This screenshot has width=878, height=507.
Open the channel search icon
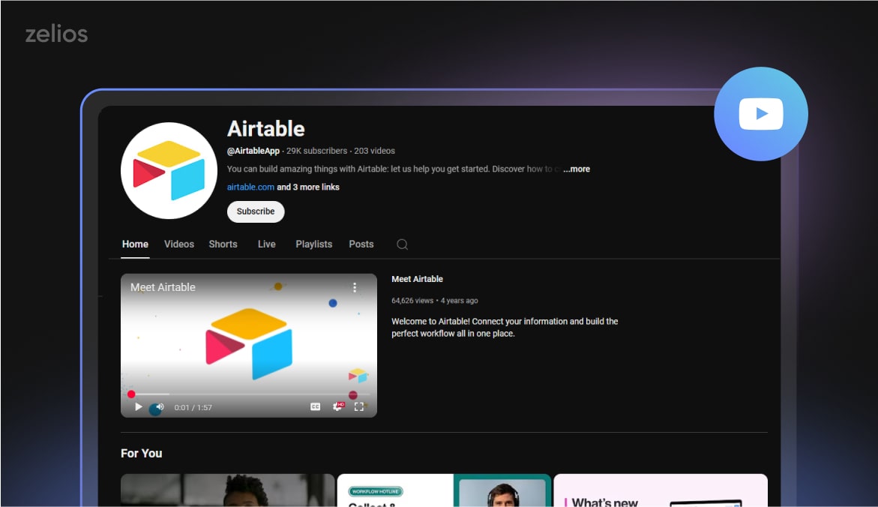click(402, 244)
